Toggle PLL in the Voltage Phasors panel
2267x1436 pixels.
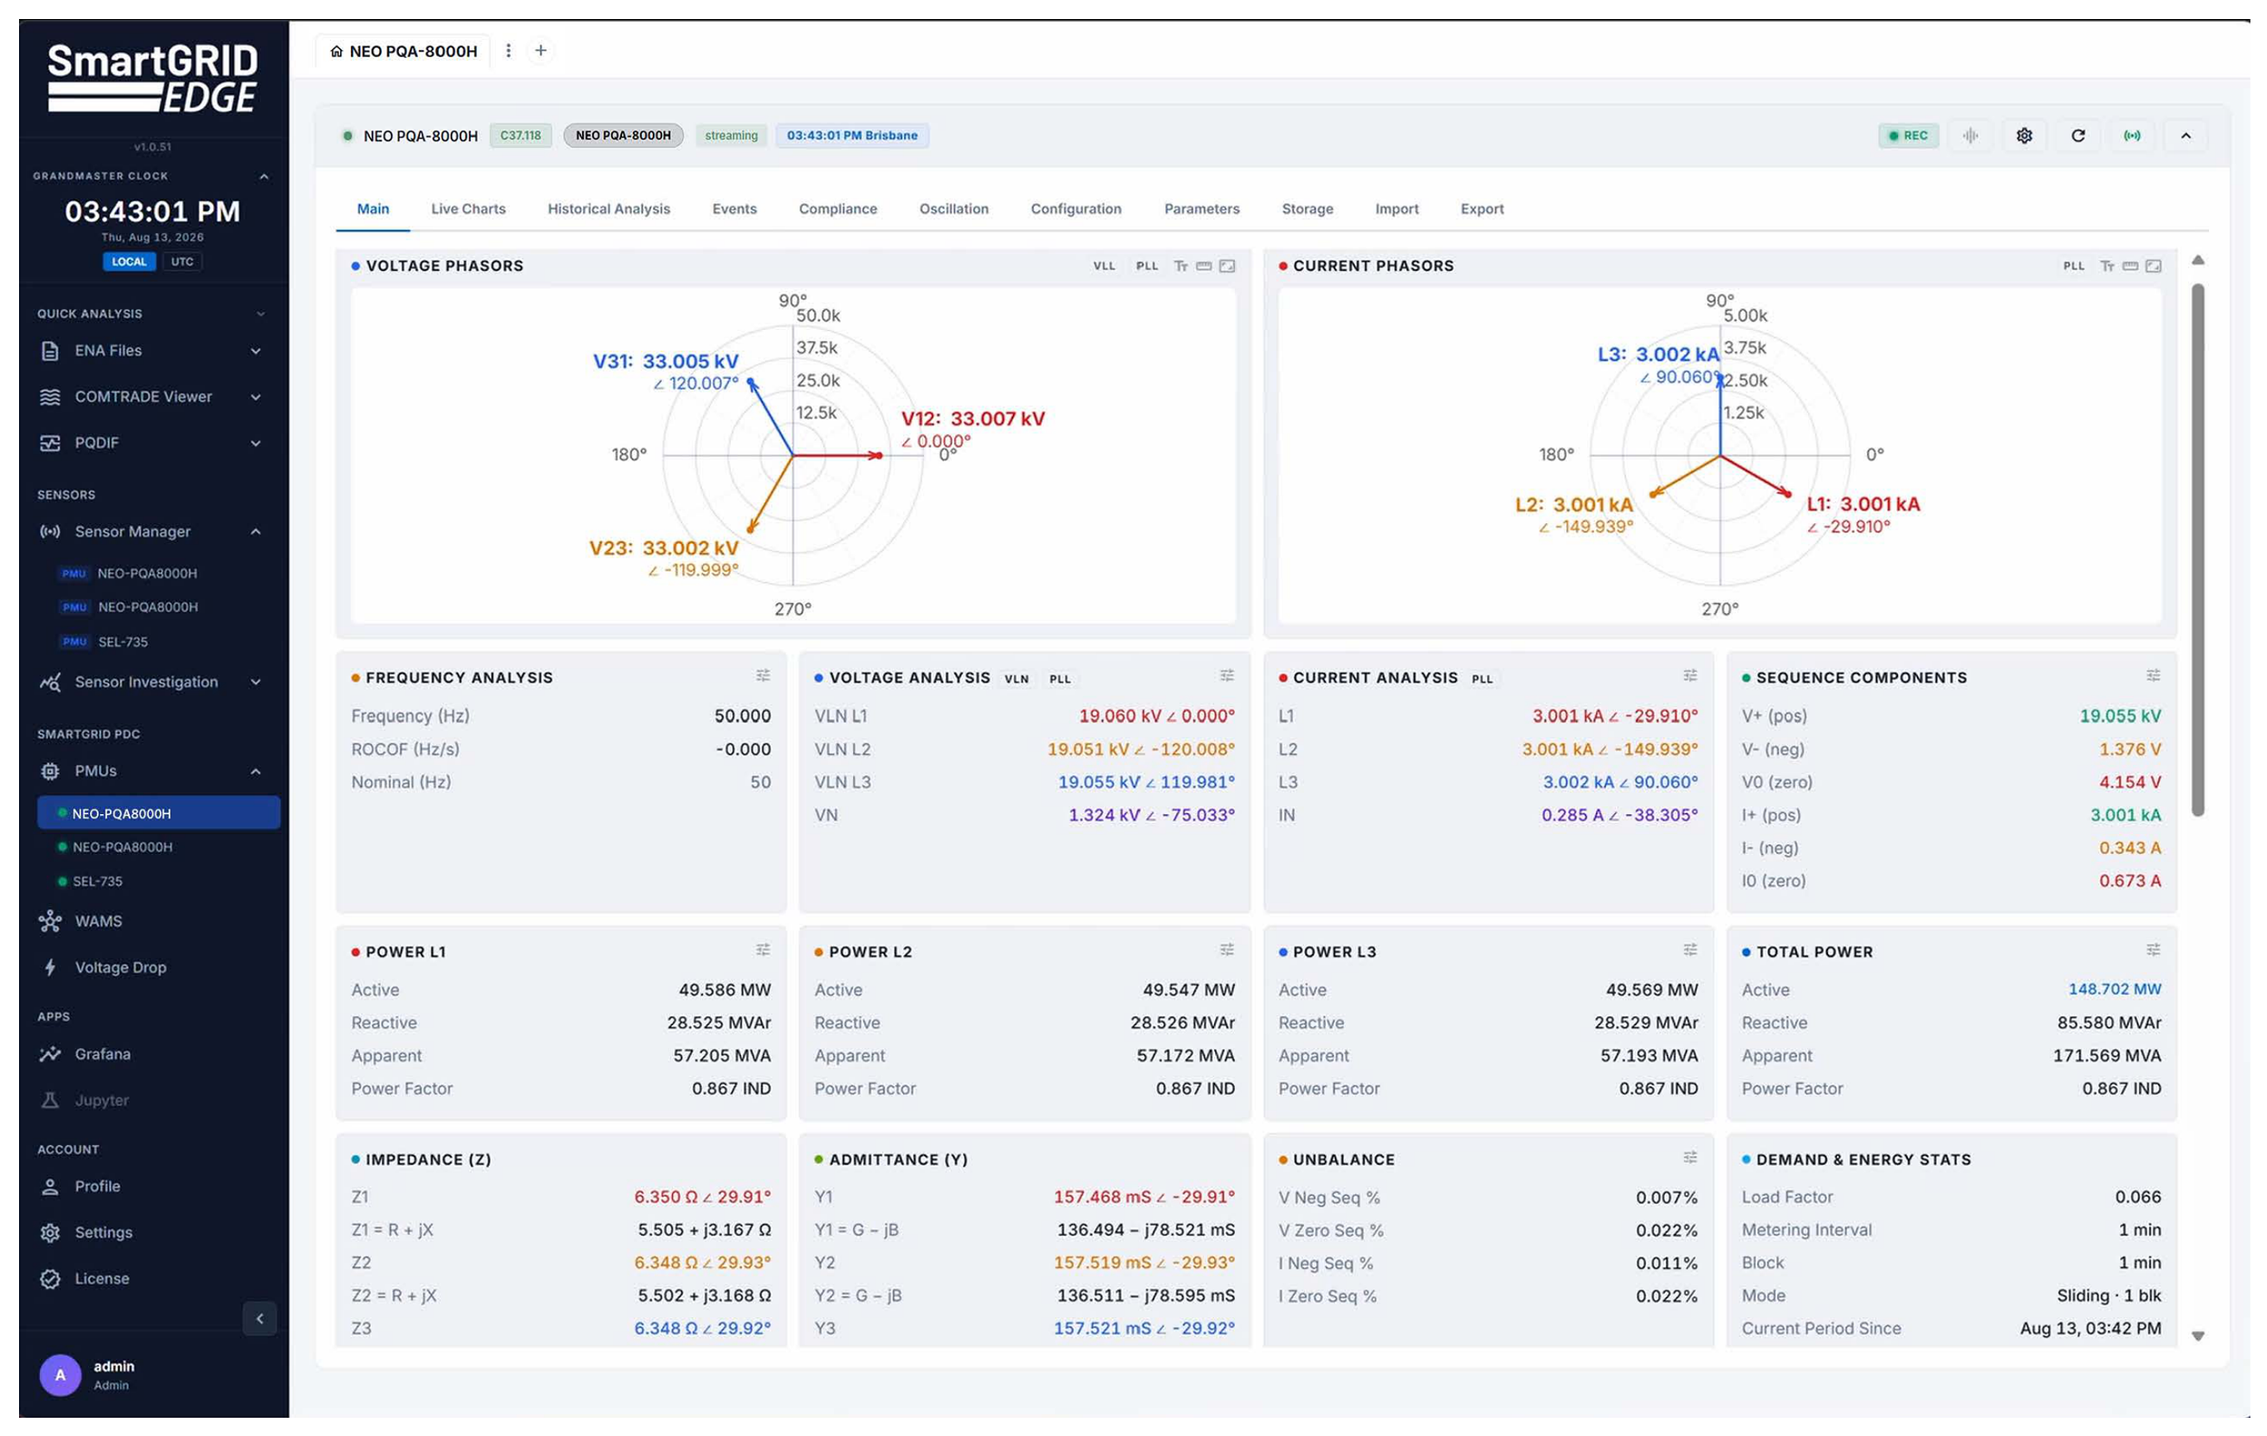(x=1147, y=267)
